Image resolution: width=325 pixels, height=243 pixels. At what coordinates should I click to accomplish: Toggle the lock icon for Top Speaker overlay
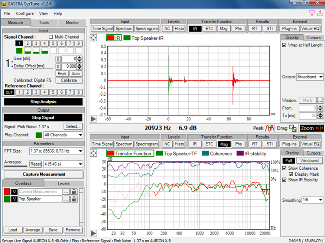[x=74, y=199]
